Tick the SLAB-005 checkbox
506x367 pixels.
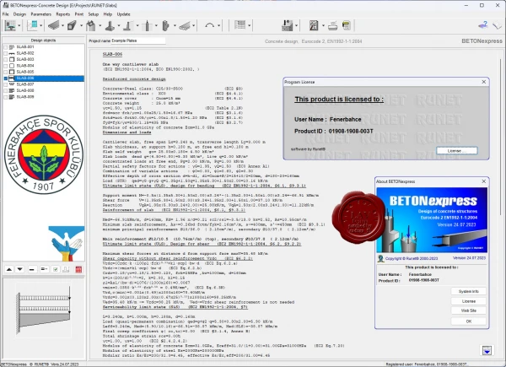pyautogui.click(x=6, y=72)
